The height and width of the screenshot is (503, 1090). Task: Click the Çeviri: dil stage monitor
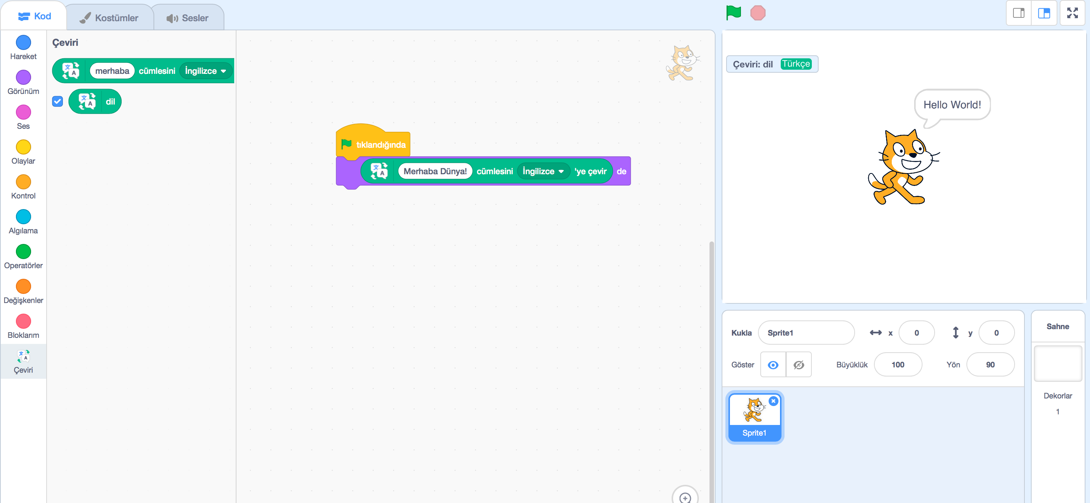click(x=772, y=64)
